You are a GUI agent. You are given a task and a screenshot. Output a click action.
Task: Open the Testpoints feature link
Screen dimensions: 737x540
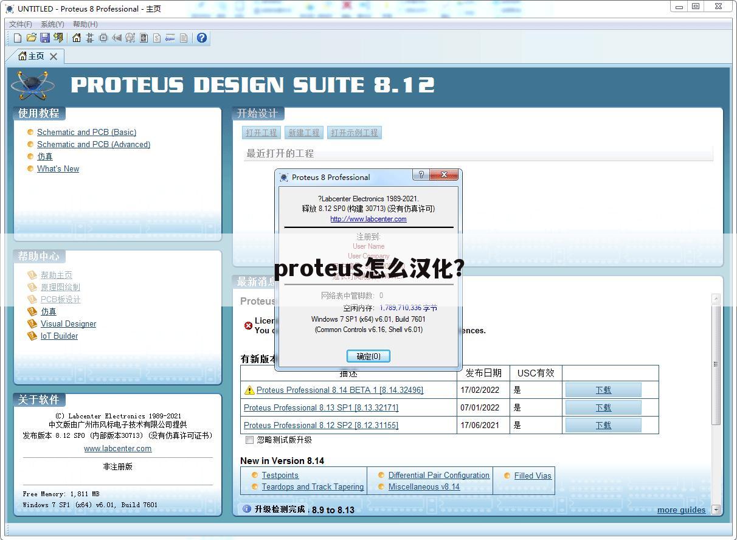pyautogui.click(x=280, y=475)
